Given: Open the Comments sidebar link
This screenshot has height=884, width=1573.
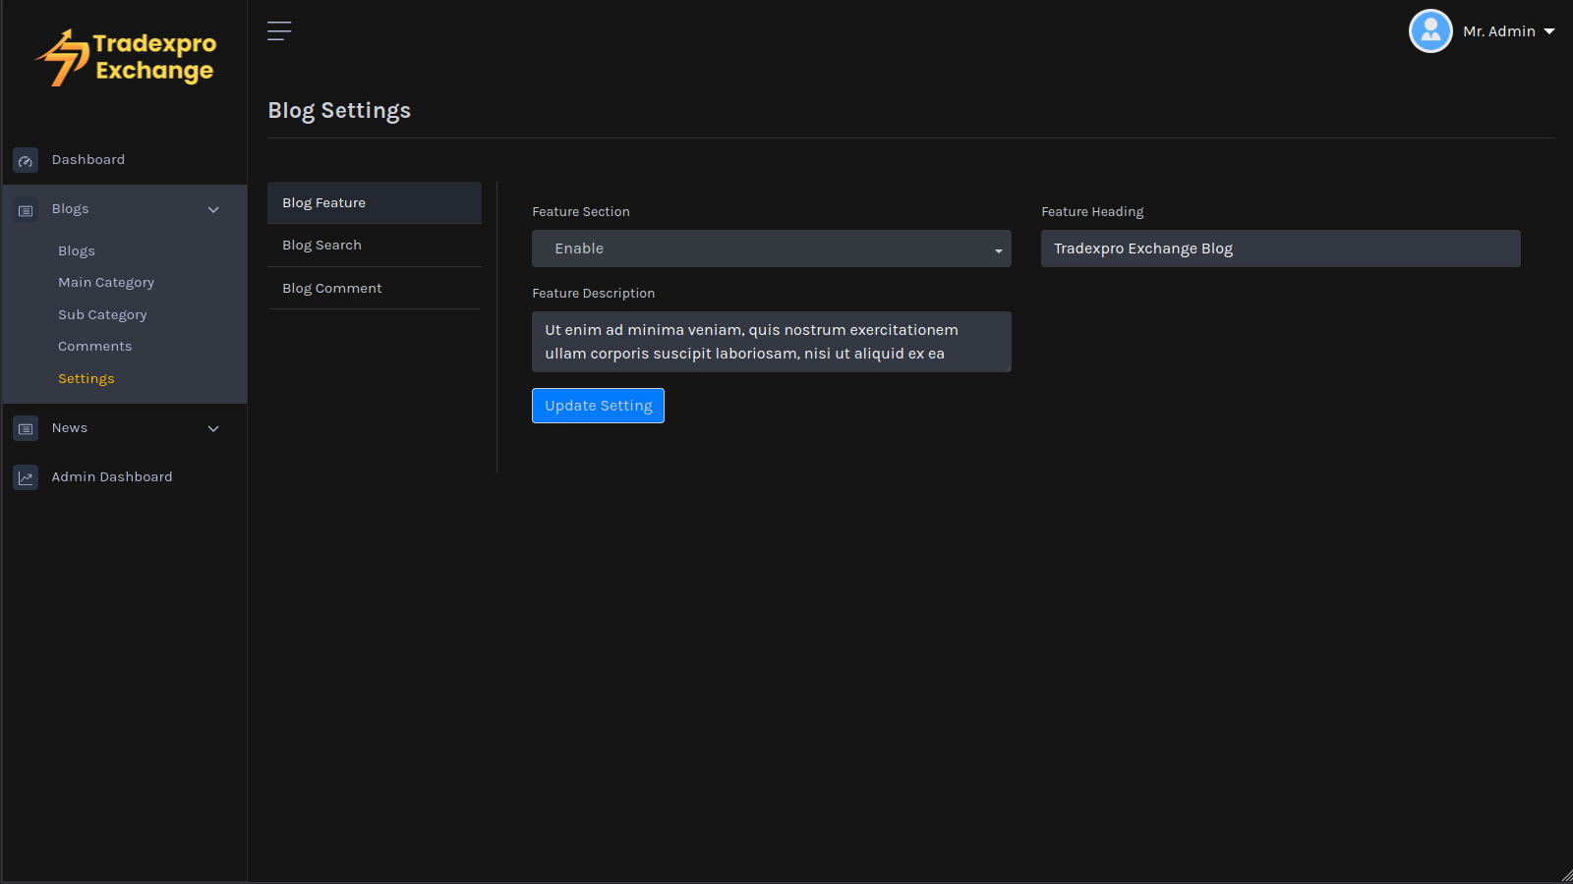Looking at the screenshot, I should (94, 347).
